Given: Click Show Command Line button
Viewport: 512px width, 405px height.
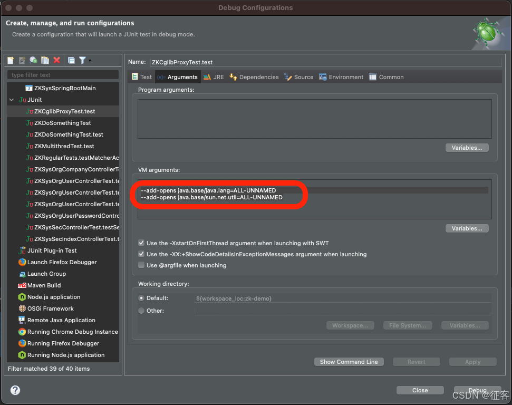Looking at the screenshot, I should pos(349,362).
